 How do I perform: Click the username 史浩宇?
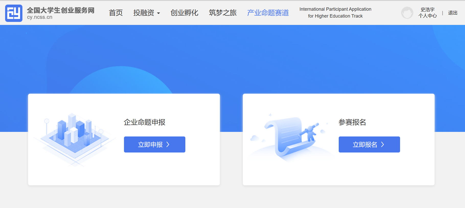[x=427, y=9]
